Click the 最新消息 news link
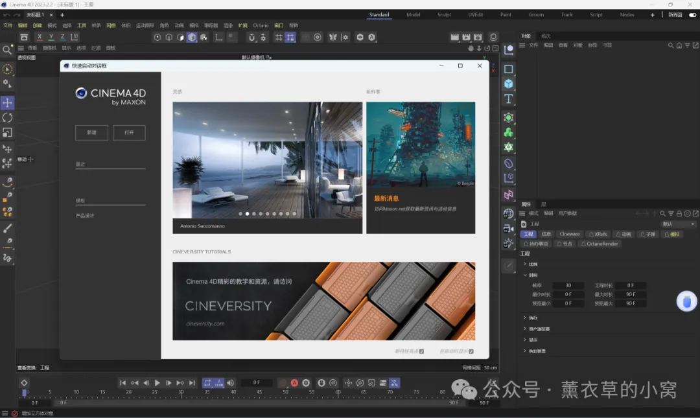700x418 pixels. pyautogui.click(x=386, y=198)
